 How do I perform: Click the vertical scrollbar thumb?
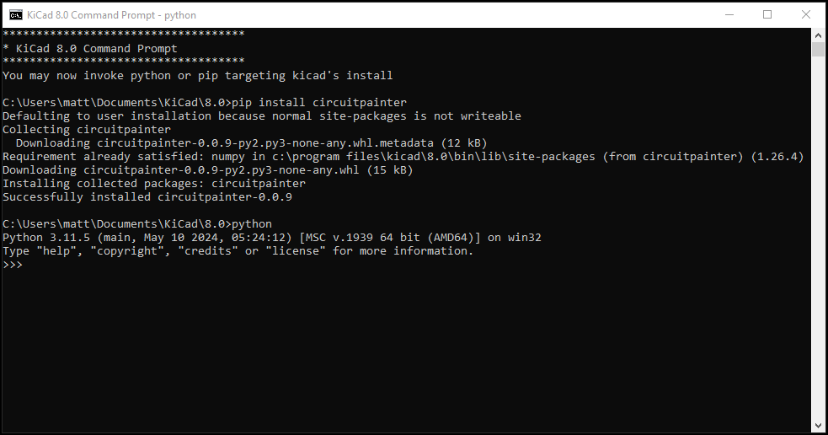point(818,50)
